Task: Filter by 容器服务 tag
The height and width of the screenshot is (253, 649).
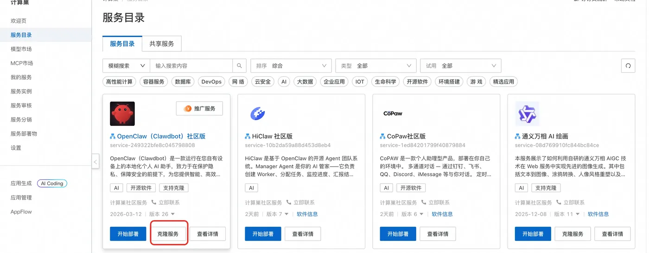Action: pos(154,82)
